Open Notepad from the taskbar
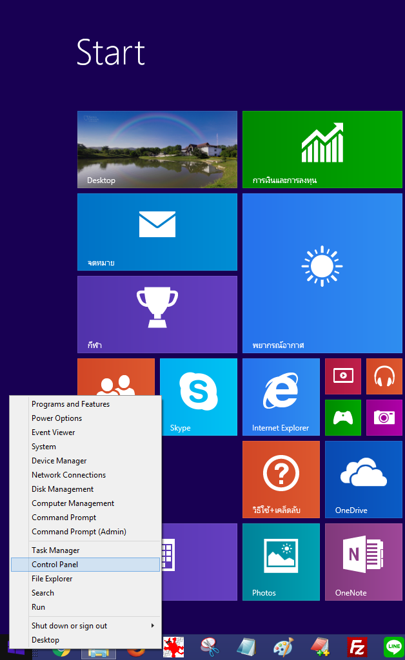405x660 pixels. pos(246,647)
